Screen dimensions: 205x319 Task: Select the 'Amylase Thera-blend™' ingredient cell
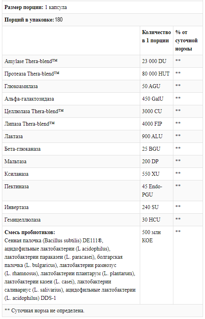pos(31,61)
